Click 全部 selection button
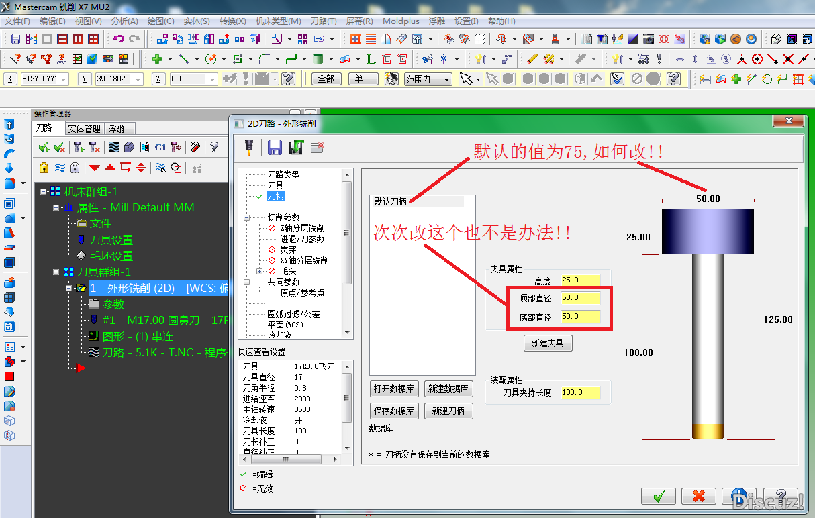The width and height of the screenshot is (815, 518). 326,79
